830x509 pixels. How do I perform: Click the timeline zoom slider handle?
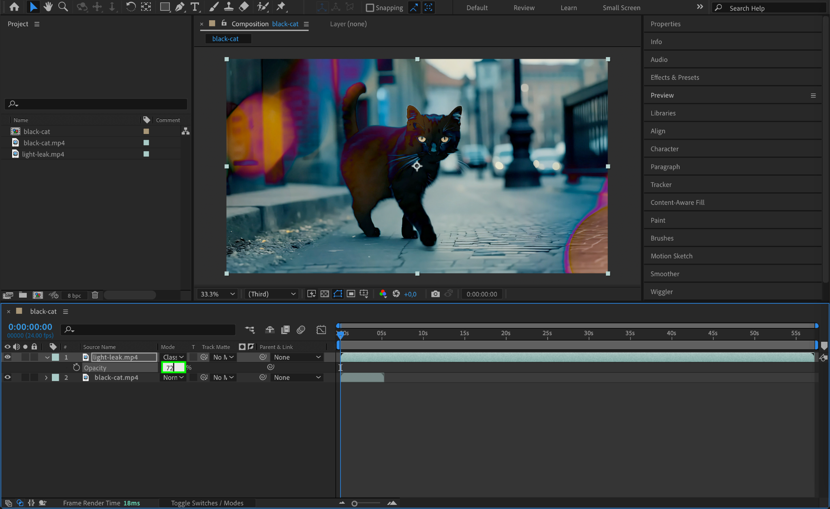tap(355, 503)
